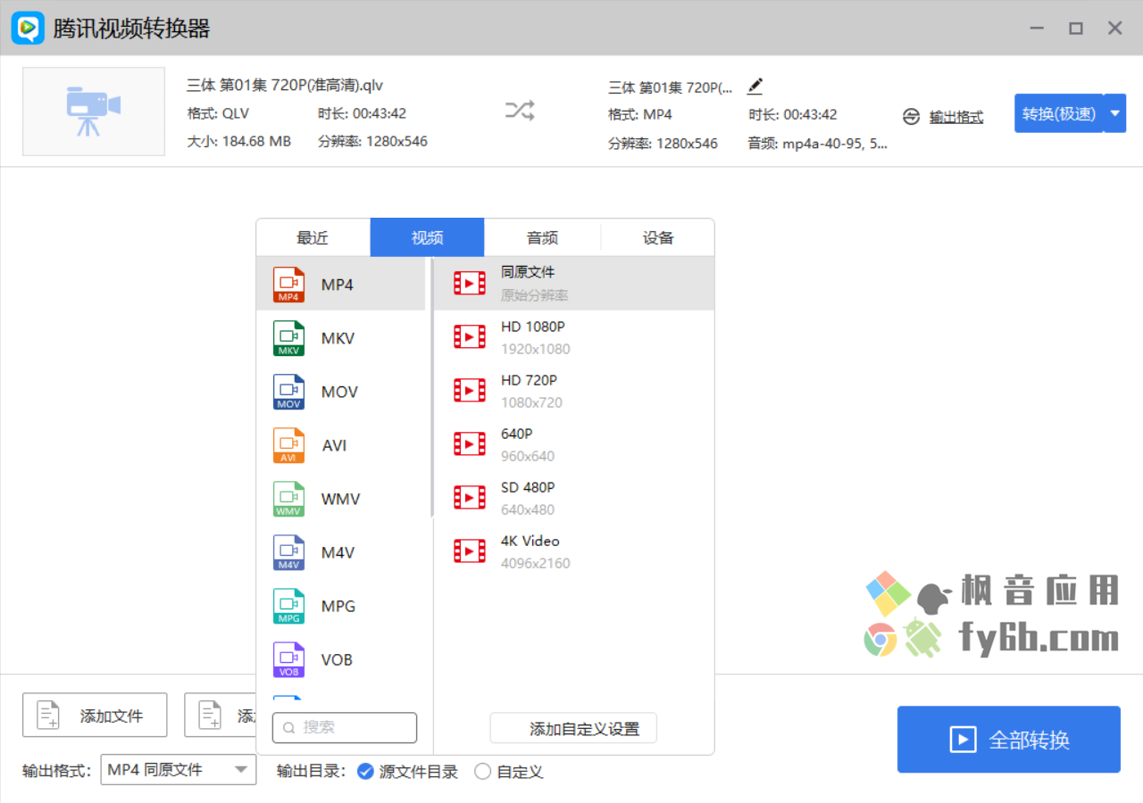
Task: Start all conversions with 全部转换
Action: click(x=1009, y=740)
